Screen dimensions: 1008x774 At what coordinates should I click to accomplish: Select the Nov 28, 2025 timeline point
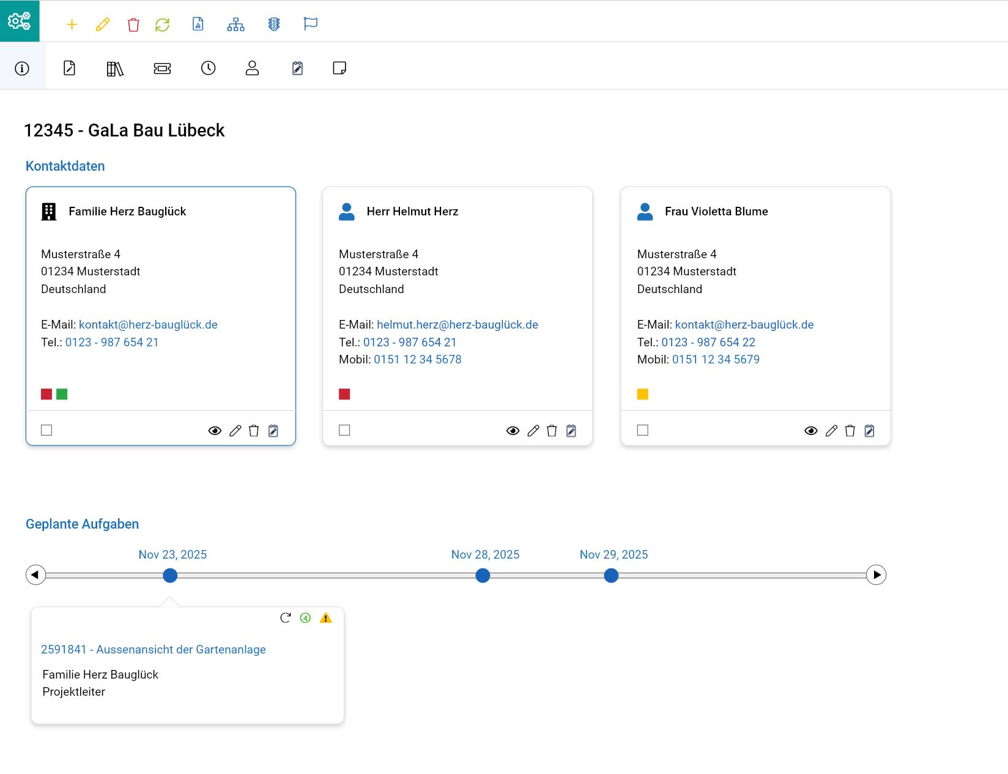(x=483, y=575)
